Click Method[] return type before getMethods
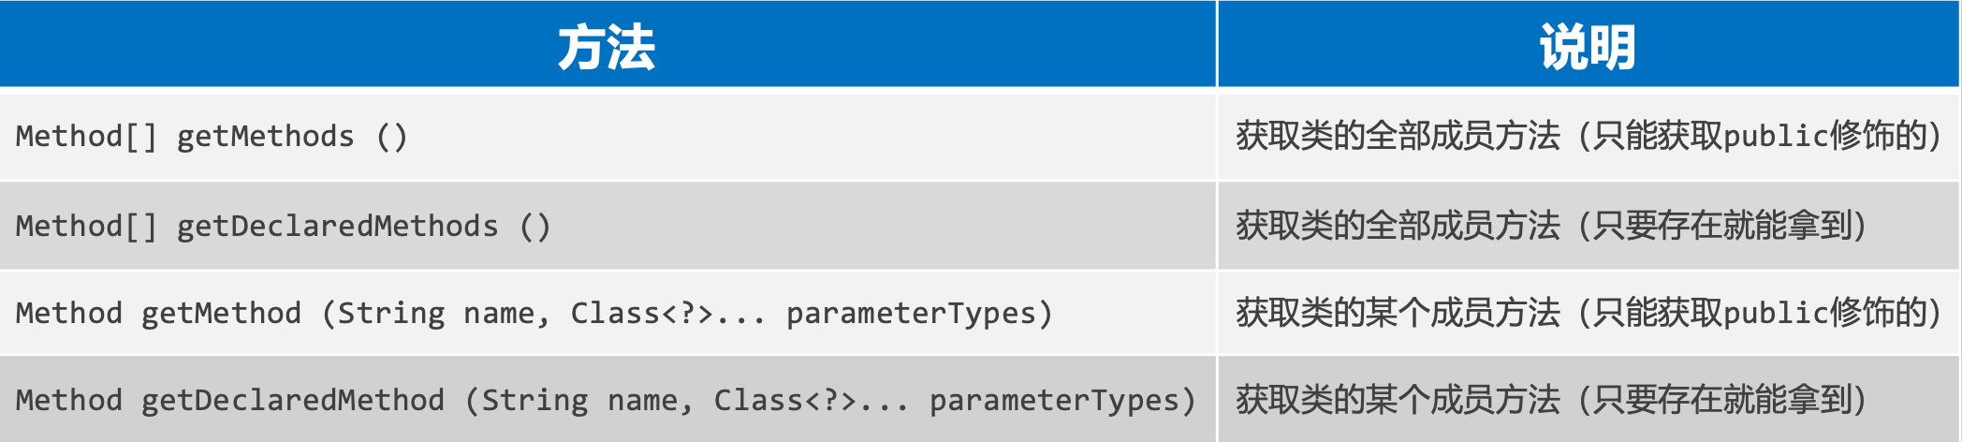Screen dimensions: 1962x442 coord(85,137)
